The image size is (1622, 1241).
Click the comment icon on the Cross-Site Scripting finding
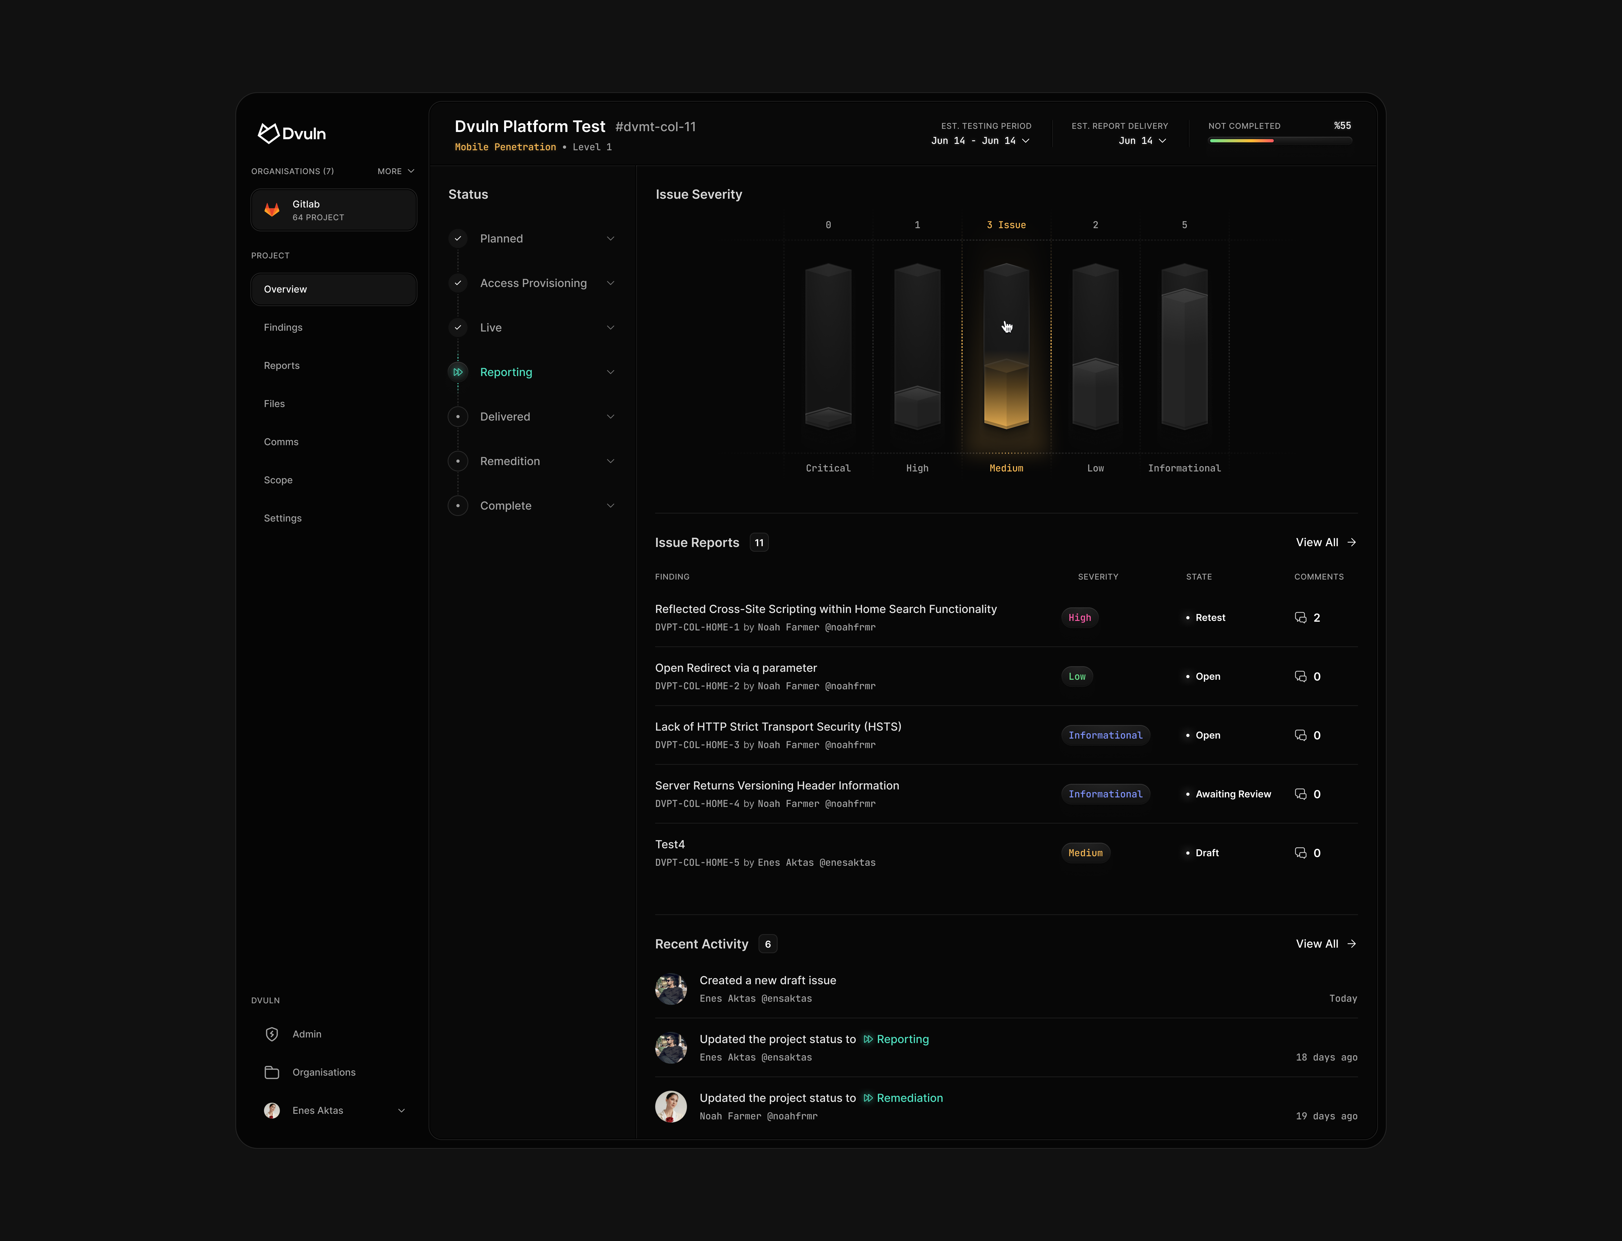point(1301,617)
